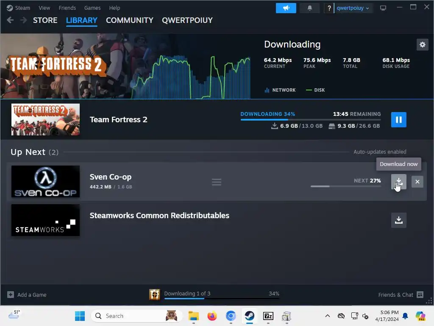Open the Team Fortress 2 thumbnail
434x326 pixels.
45,119
